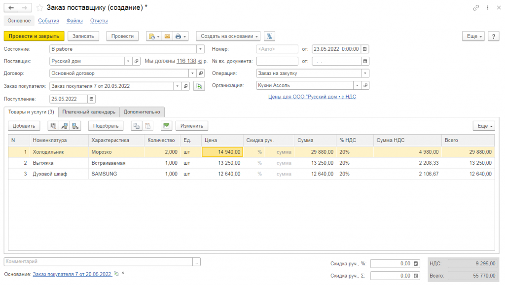Go forward with the right arrow button
This screenshot has width=505, height=285.
(x=25, y=8)
